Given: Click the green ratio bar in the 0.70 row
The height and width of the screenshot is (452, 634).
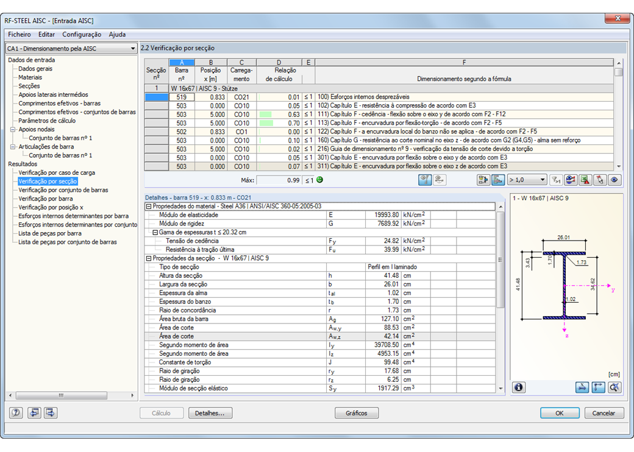Looking at the screenshot, I should 266,123.
